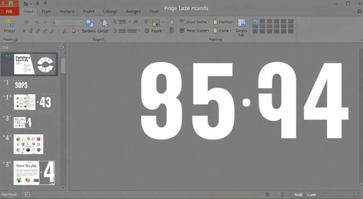Select the Wilbels ribbon tab
The width and height of the screenshot is (363, 199).
pyautogui.click(x=67, y=12)
